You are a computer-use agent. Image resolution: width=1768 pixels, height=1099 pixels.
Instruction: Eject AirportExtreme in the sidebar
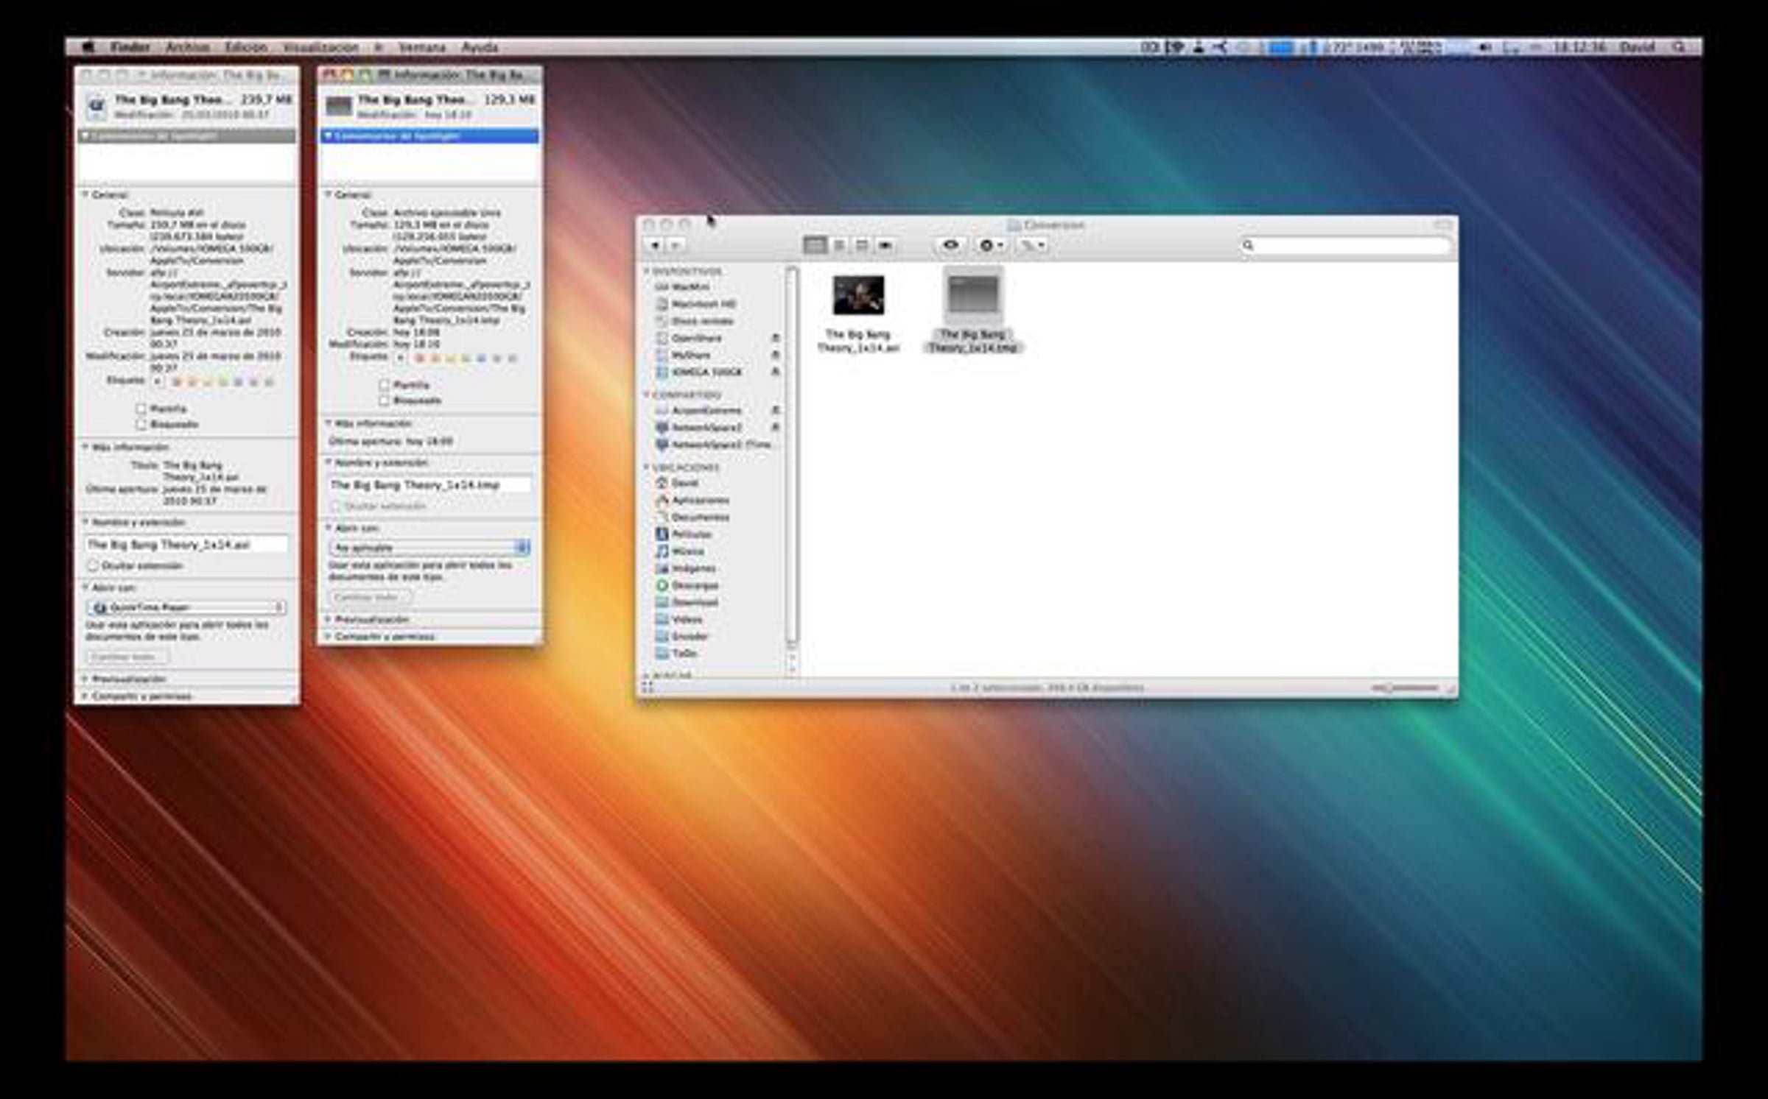pyautogui.click(x=775, y=410)
